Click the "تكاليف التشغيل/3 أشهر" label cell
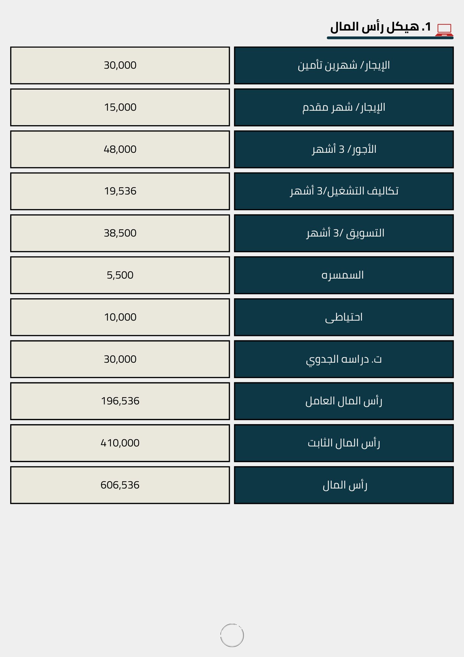The image size is (464, 657). pyautogui.click(x=344, y=191)
